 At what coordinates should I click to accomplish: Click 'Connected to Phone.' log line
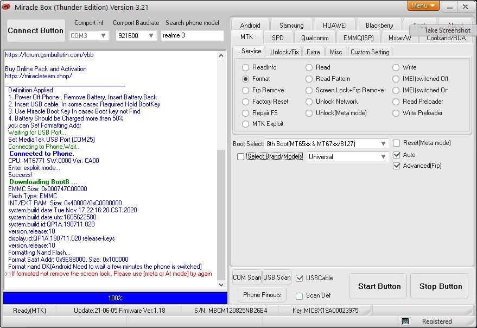pos(42,154)
